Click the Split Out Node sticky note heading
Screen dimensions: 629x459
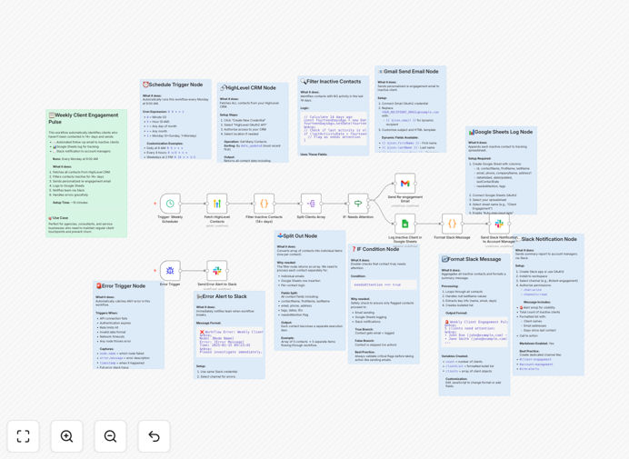(x=297, y=236)
